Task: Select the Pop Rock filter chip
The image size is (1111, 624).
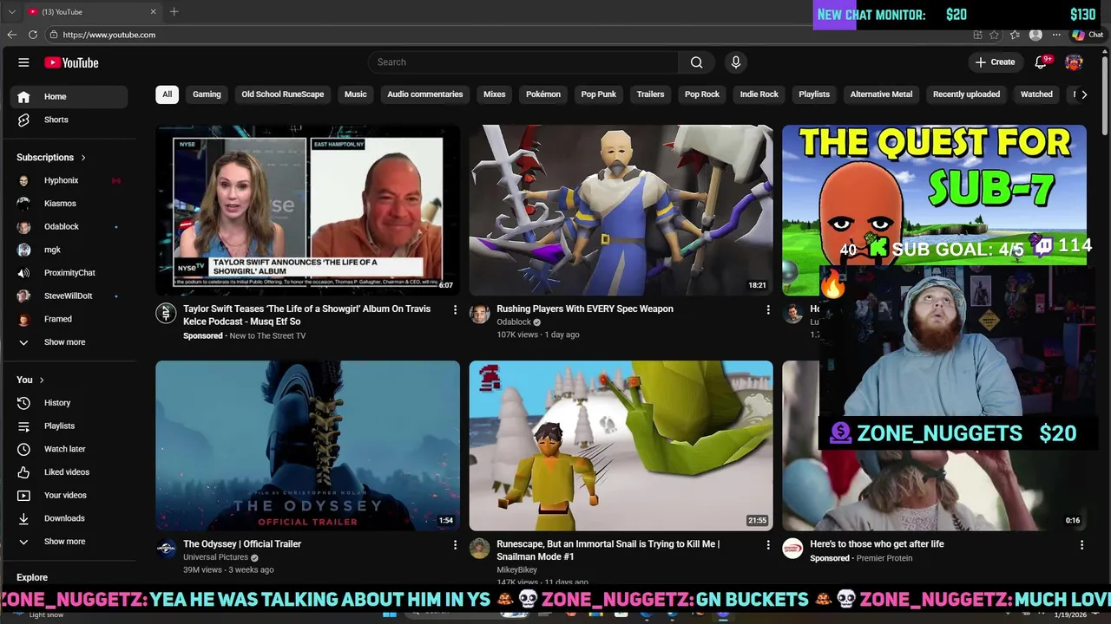Action: pos(702,94)
